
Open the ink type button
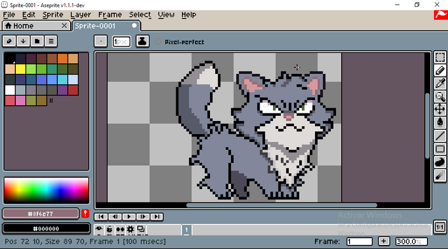point(142,41)
